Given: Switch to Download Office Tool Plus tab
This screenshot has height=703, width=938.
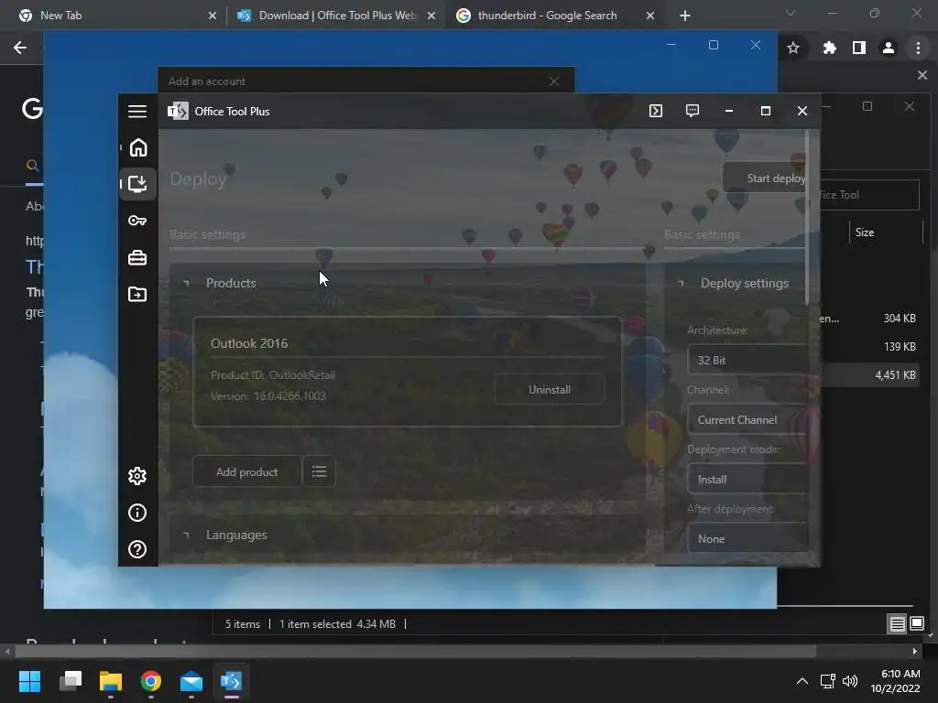Looking at the screenshot, I should pyautogui.click(x=335, y=16).
